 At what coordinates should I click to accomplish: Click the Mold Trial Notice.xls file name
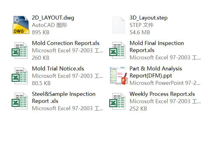point(58,69)
